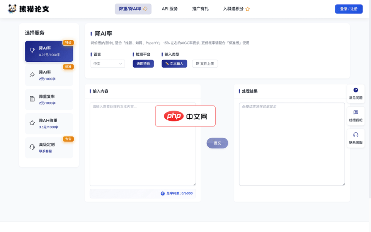The image size is (371, 232).
Task: Open 常见问题 question mark icon
Action: coord(356,90)
